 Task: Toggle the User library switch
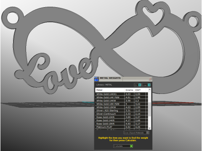(146, 85)
